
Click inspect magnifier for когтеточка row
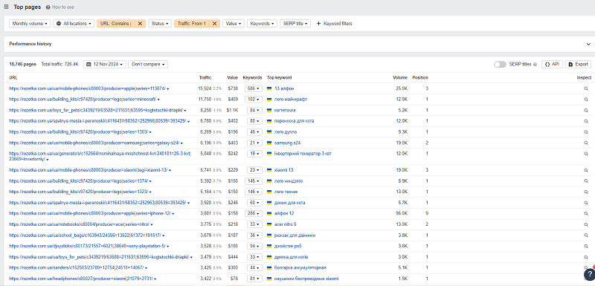(x=586, y=110)
